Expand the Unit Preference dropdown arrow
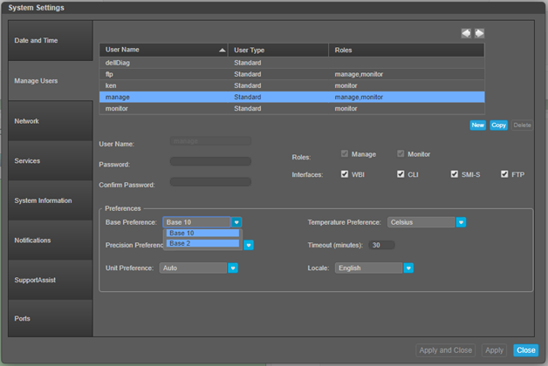Image resolution: width=548 pixels, height=366 pixels. coord(233,268)
